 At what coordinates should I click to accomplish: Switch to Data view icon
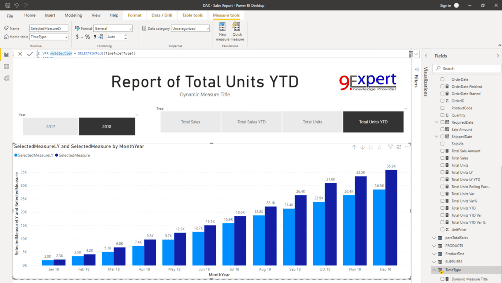click(x=6, y=66)
